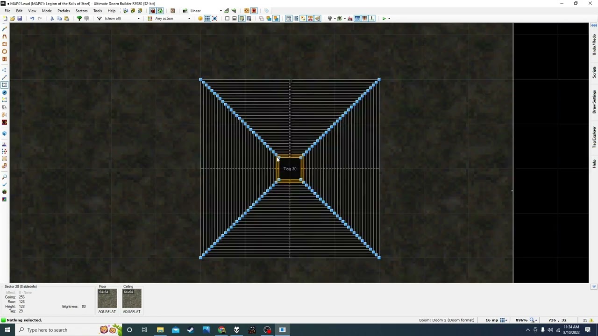Cut the selection
Image resolution: width=598 pixels, height=336 pixels.
click(x=52, y=18)
